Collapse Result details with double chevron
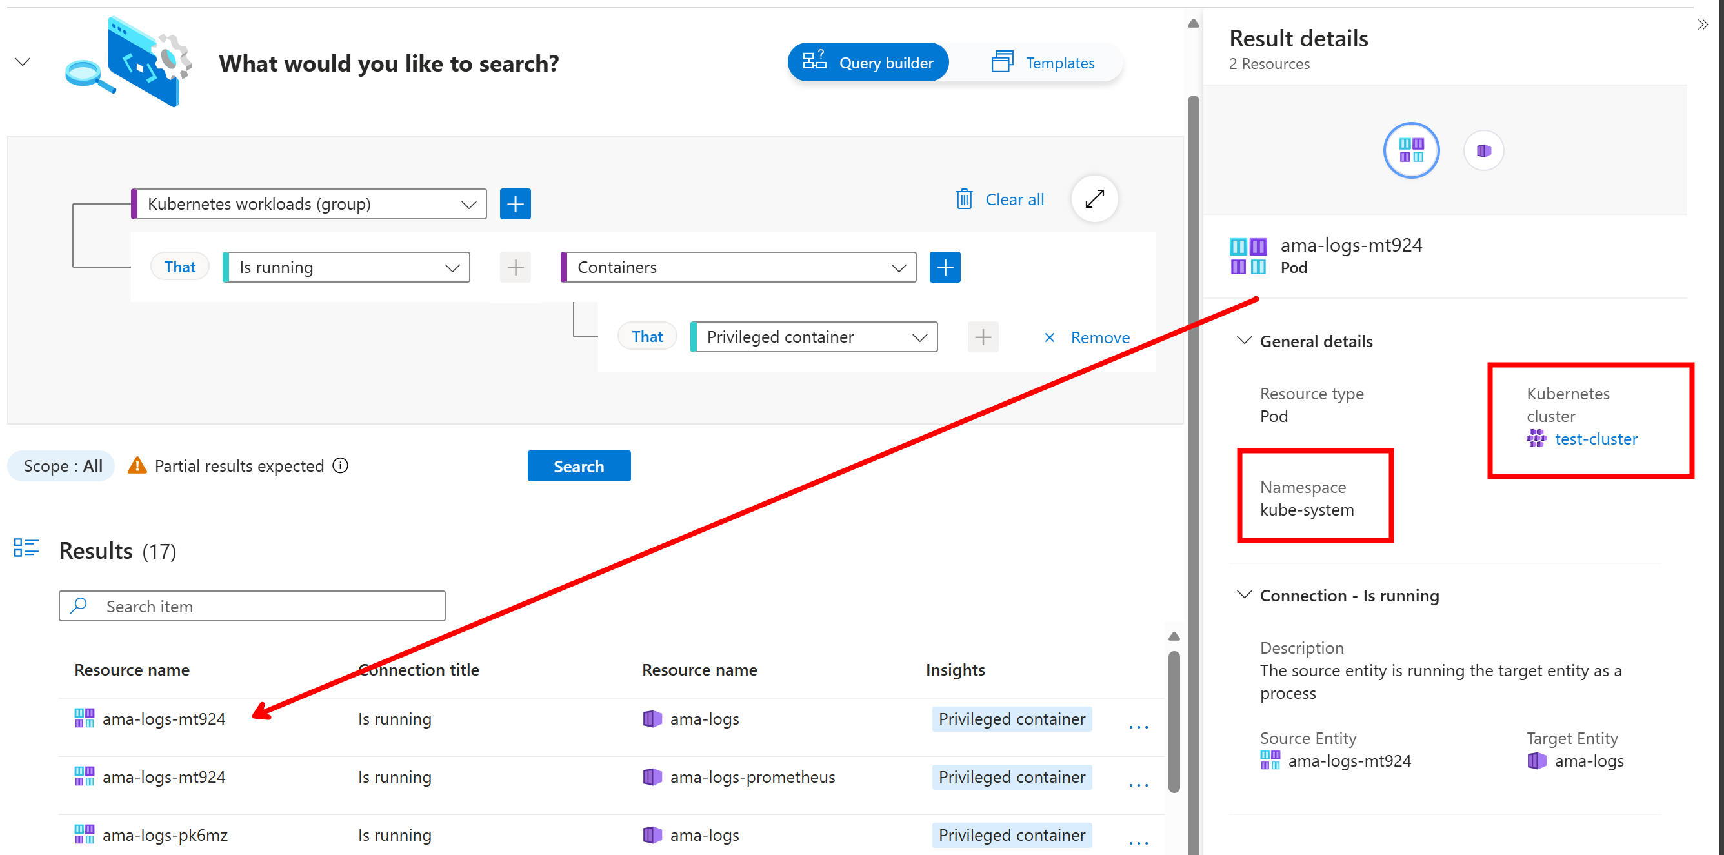 (x=1703, y=25)
